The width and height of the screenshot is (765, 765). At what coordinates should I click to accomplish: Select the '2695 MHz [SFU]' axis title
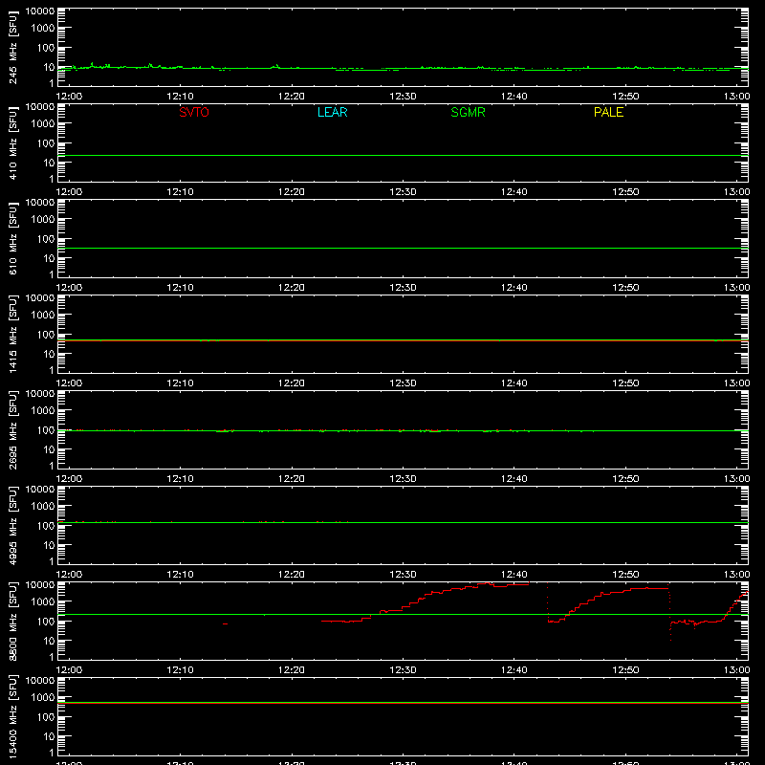tap(12, 429)
